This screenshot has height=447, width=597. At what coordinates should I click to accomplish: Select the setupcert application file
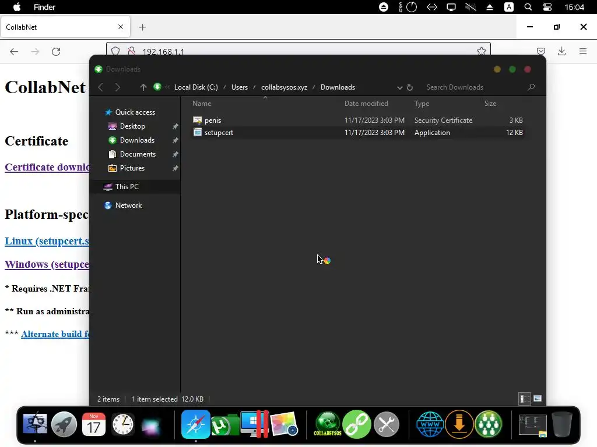(x=358, y=133)
